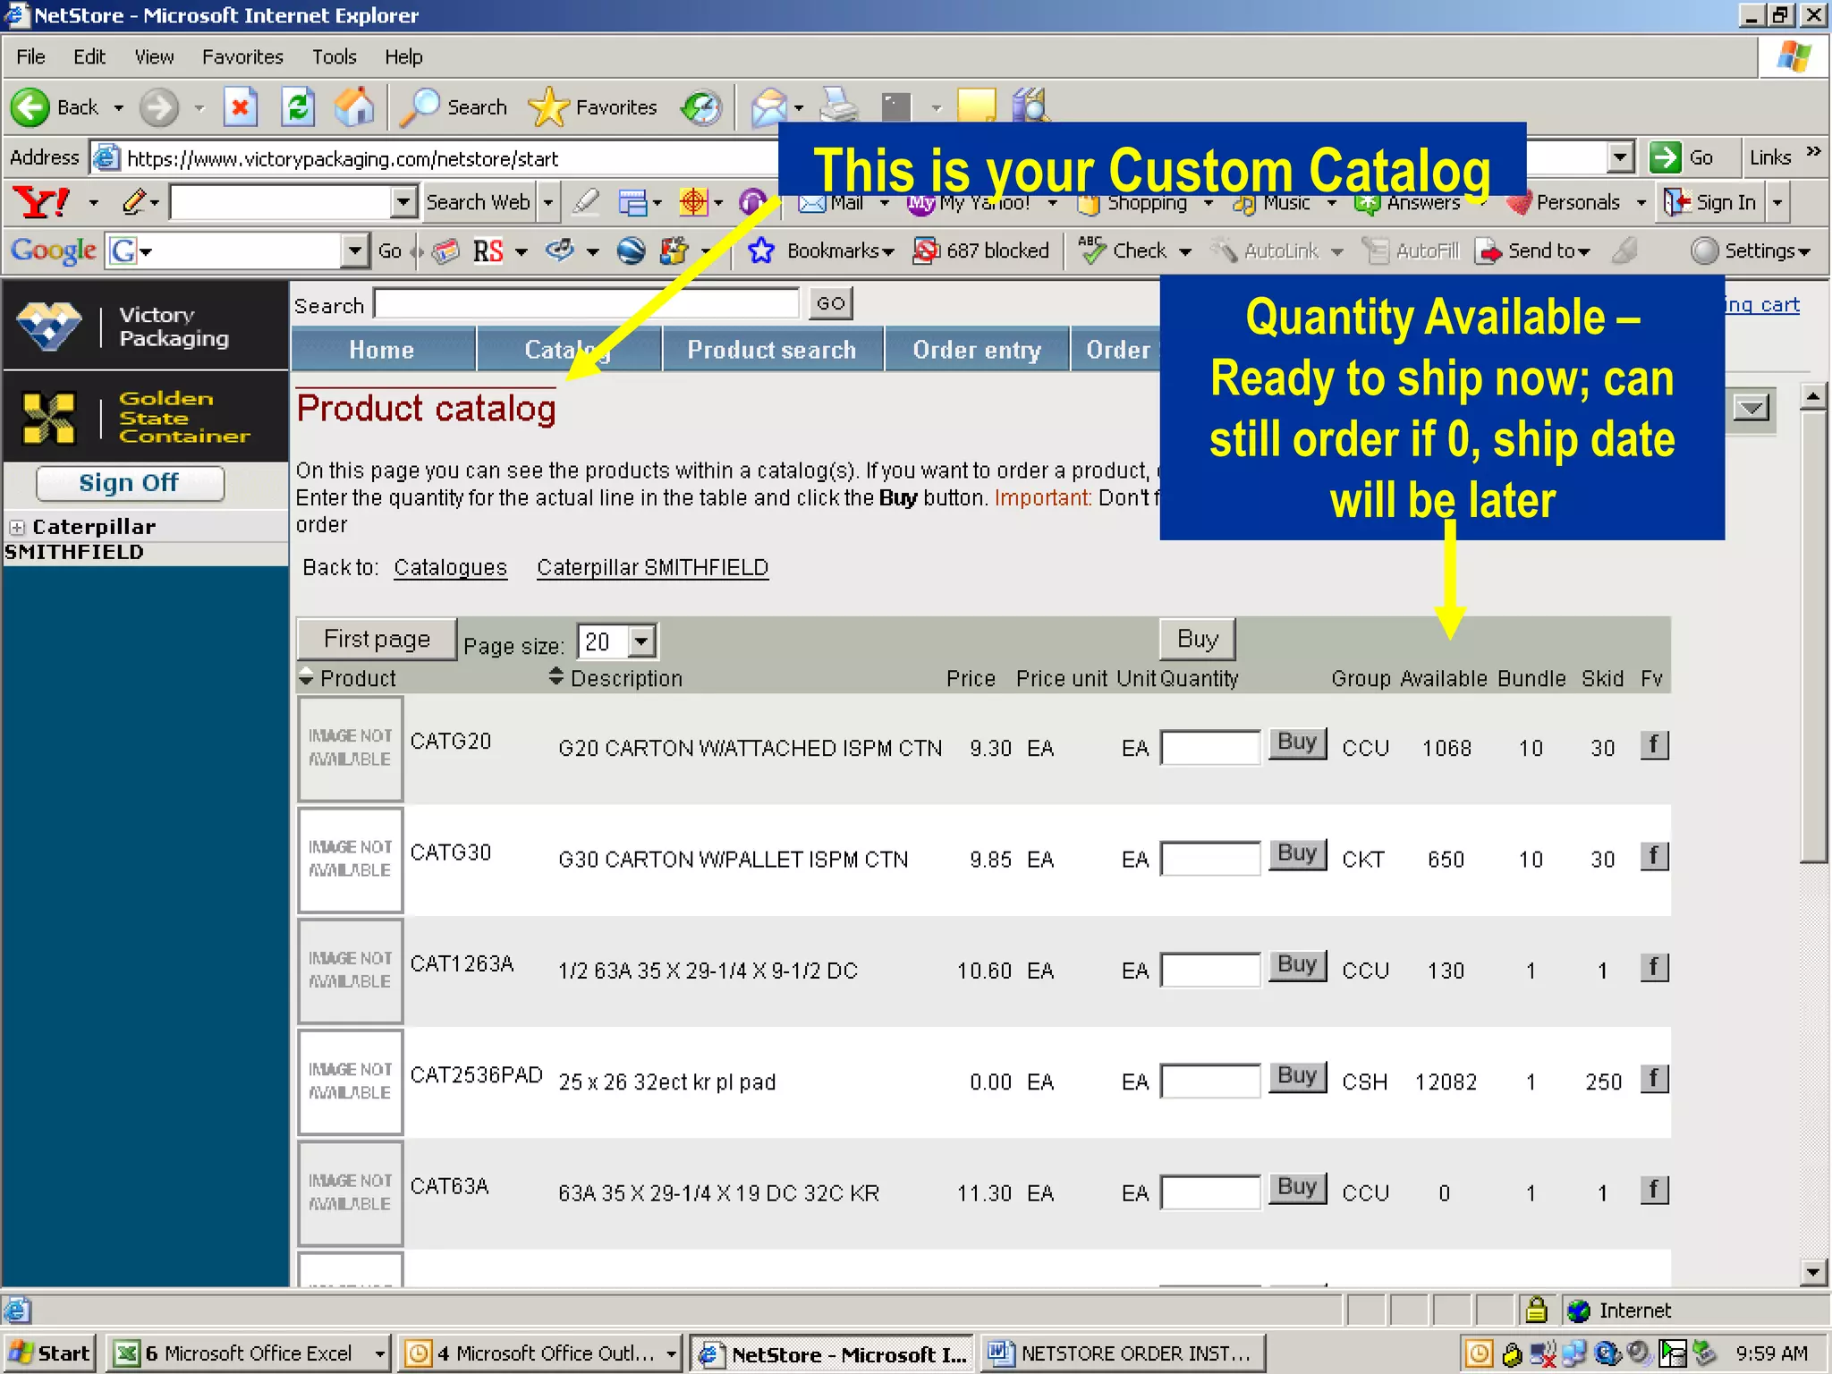Click the History icon in toolbar
The width and height of the screenshot is (1832, 1374).
(700, 107)
